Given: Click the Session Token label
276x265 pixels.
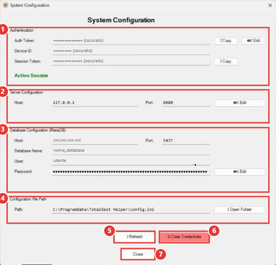Looking at the screenshot, I should pyautogui.click(x=28, y=61).
